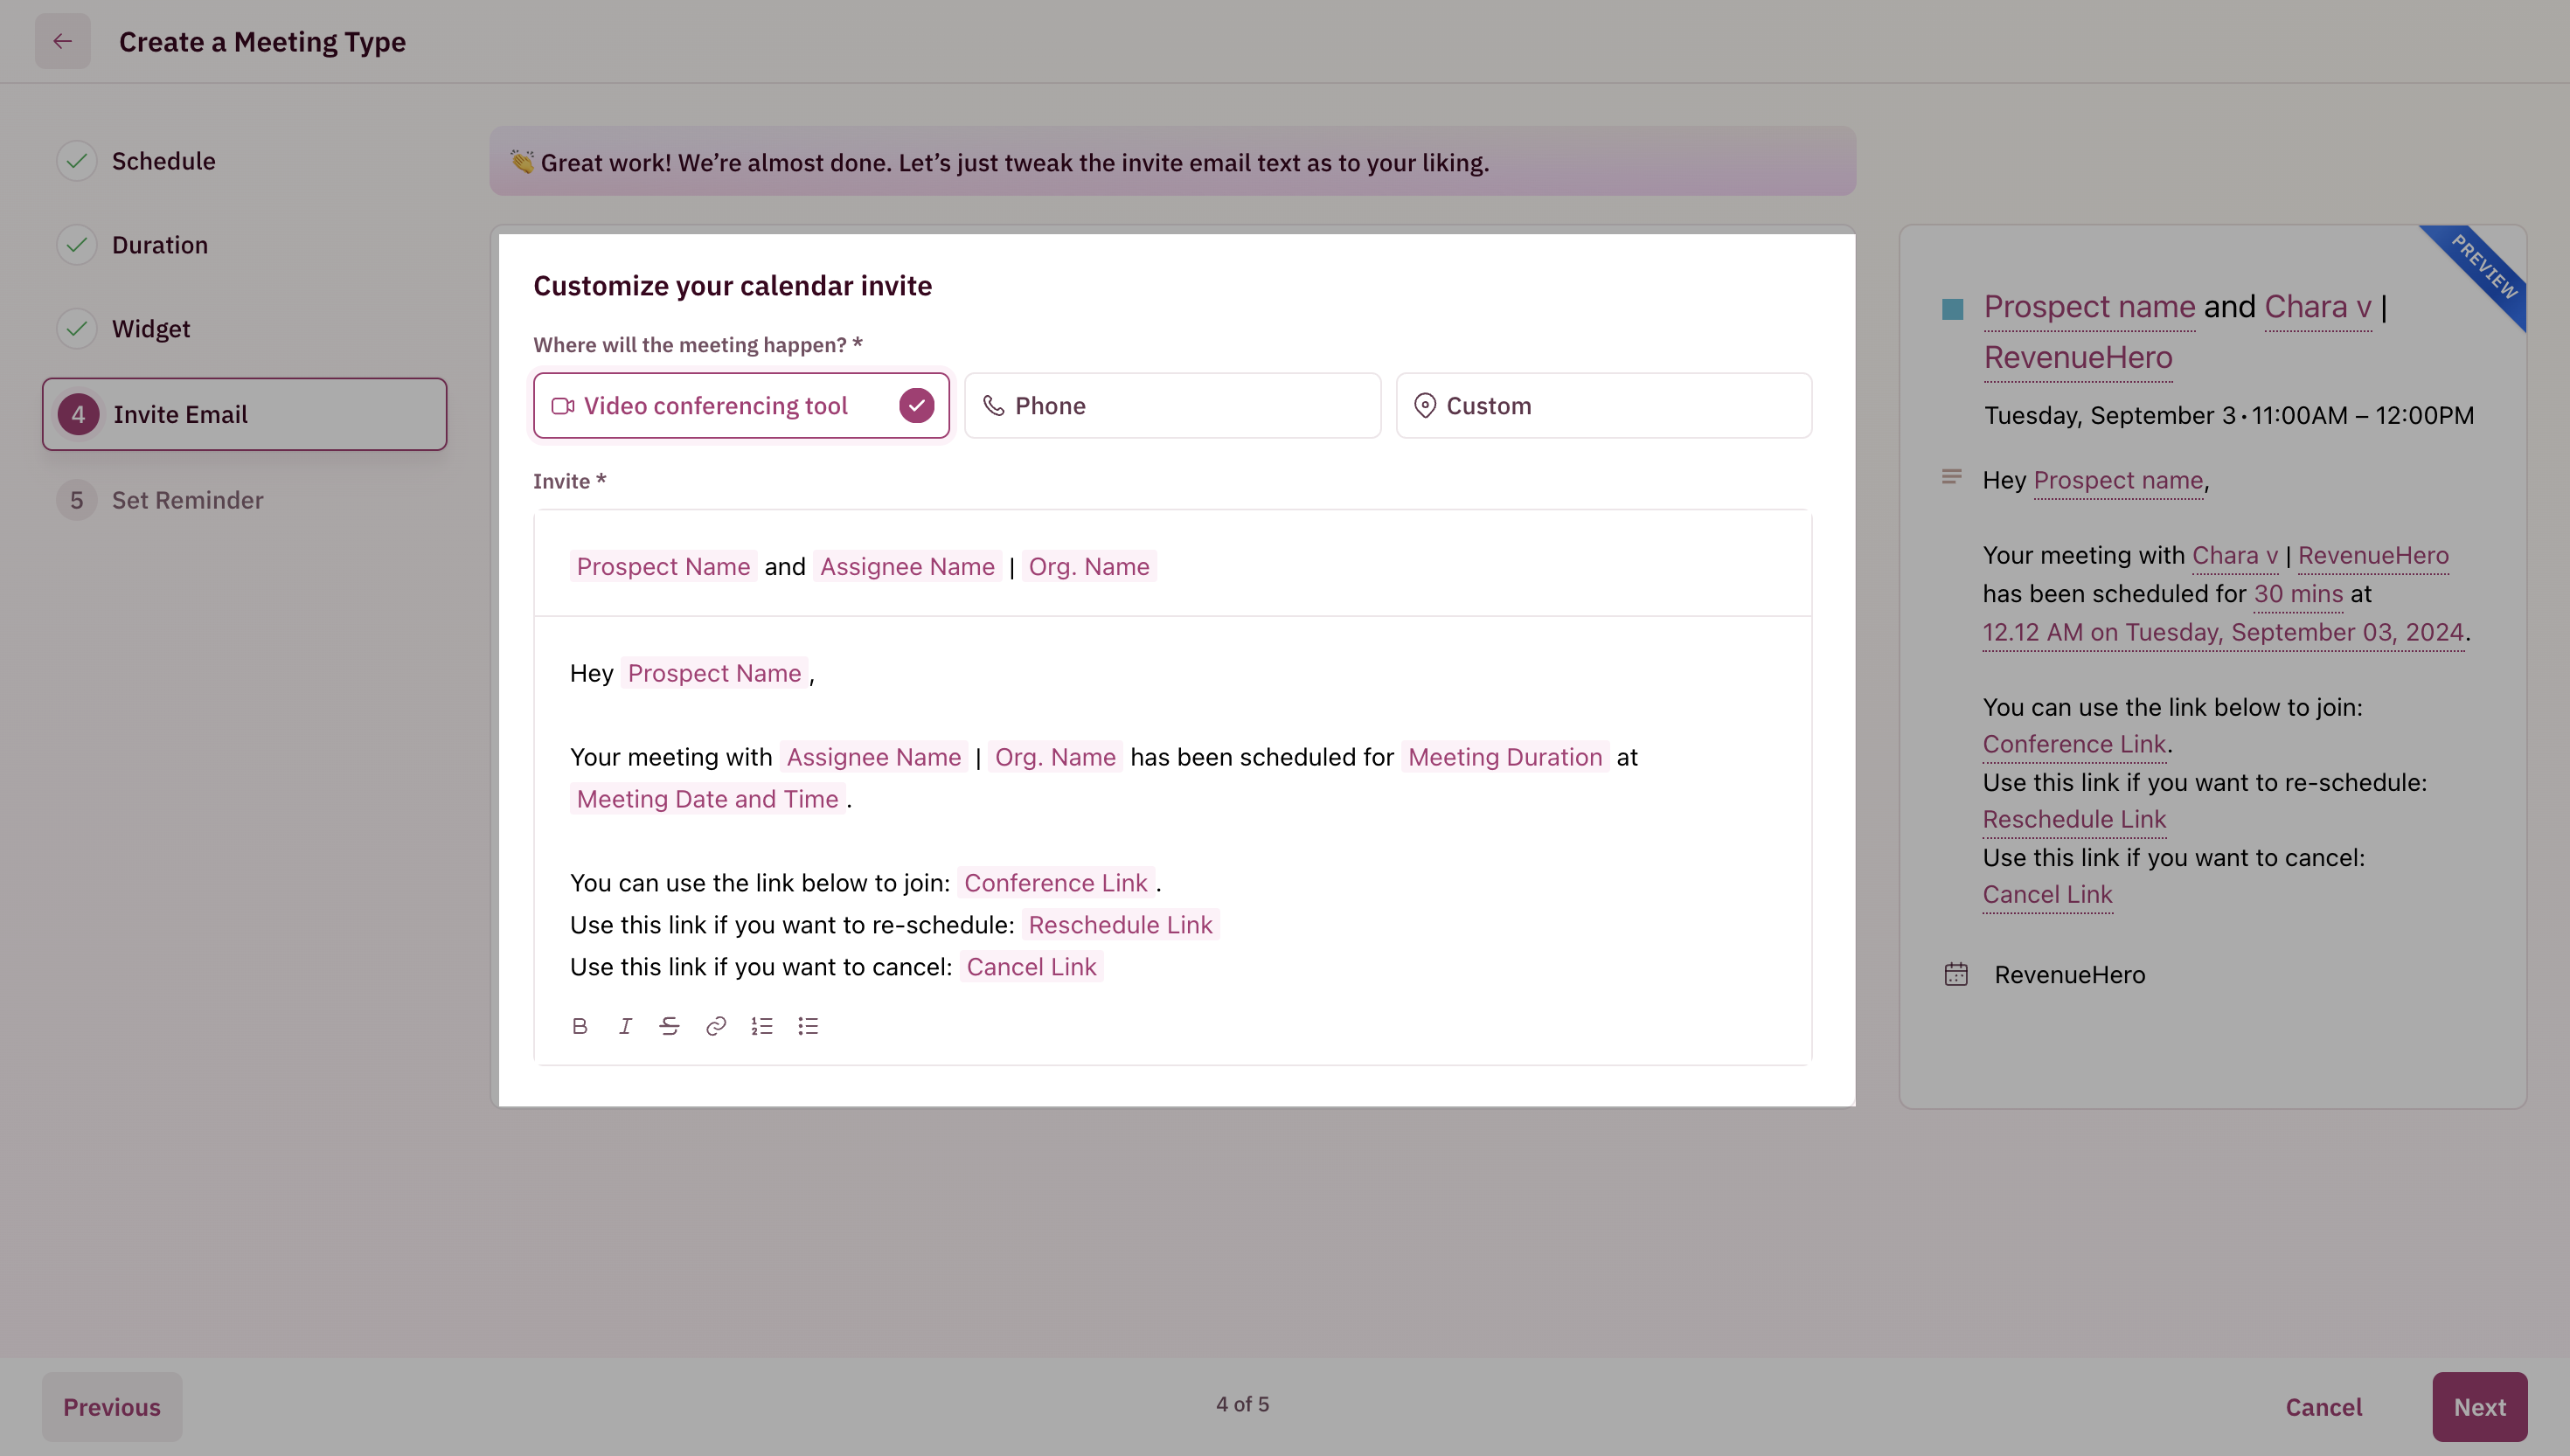The width and height of the screenshot is (2570, 1456).
Task: Select Video conferencing tool as meeting location
Action: pos(741,406)
